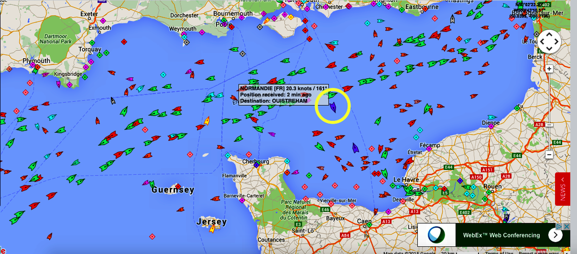The image size is (577, 254).
Task: Select the gray vessel icon east of Eastbourne
Action: [452, 19]
